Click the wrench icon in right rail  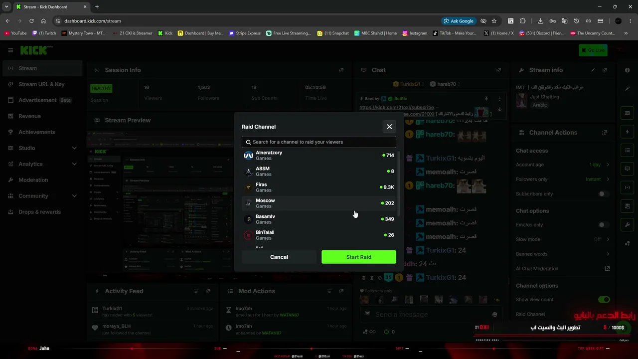click(627, 225)
